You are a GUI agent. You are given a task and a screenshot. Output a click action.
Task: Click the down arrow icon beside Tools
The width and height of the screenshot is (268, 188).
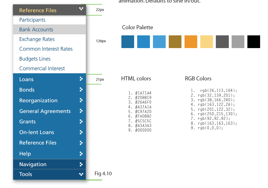point(81,174)
